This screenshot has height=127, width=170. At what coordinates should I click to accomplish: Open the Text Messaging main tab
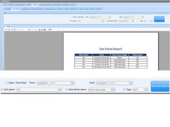(45, 5)
